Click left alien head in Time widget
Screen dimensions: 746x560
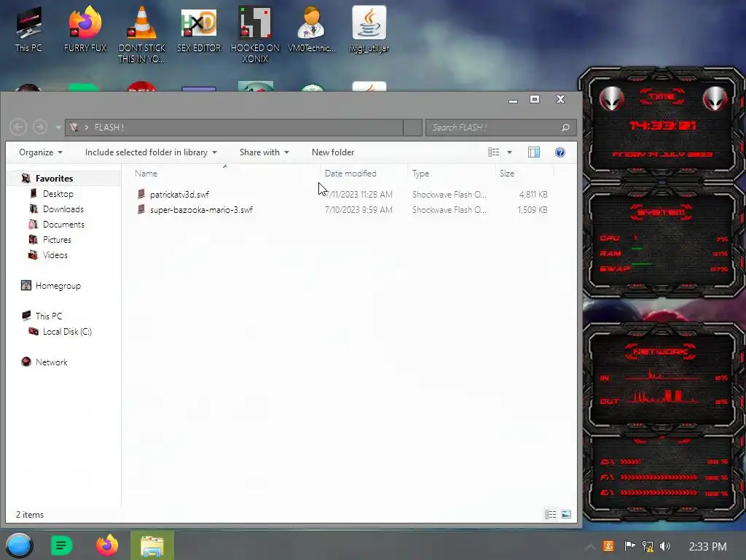(x=611, y=98)
